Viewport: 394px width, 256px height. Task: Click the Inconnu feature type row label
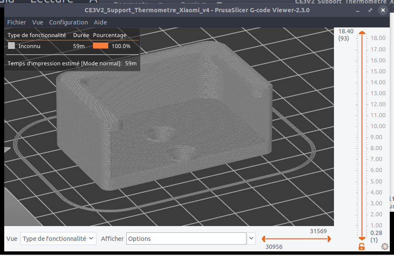[x=29, y=46]
